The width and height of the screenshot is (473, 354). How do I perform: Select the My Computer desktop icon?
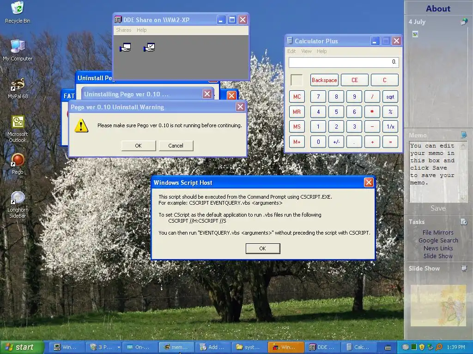pos(18,50)
